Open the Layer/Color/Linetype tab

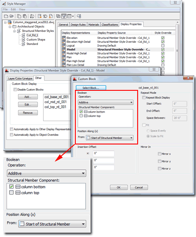tap(20, 78)
